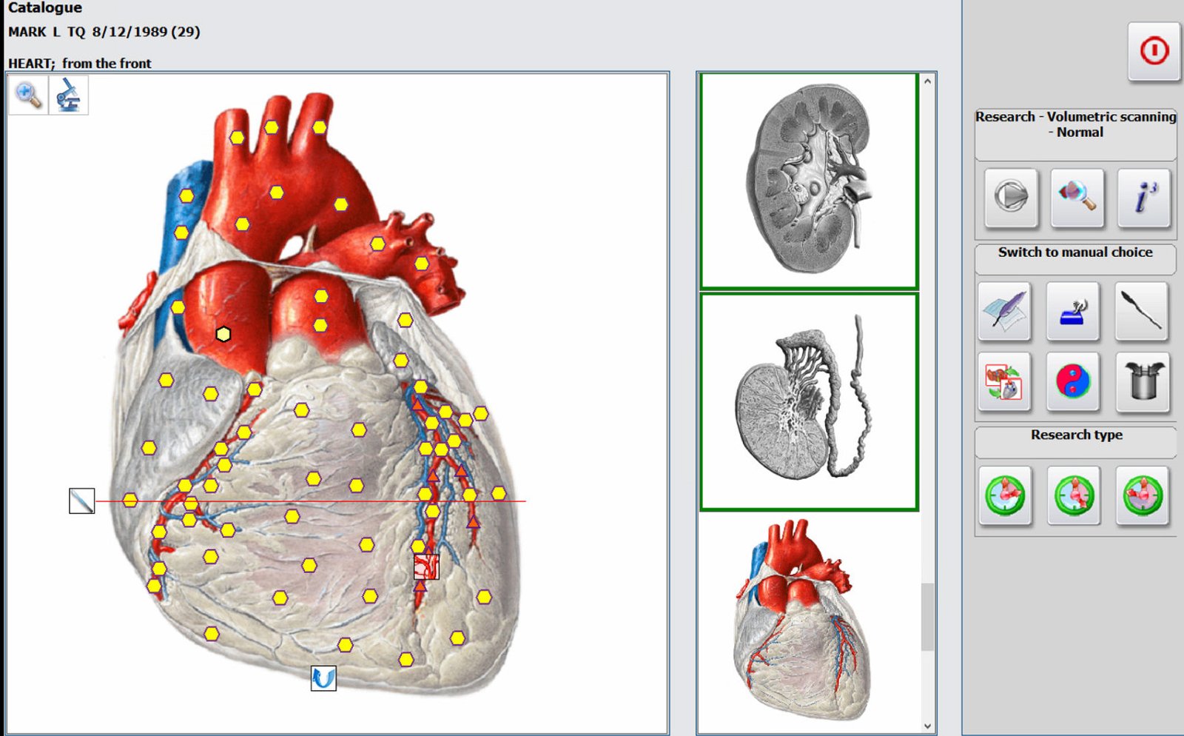Click the yin-yang symbol icon
The width and height of the screenshot is (1184, 736).
point(1073,382)
